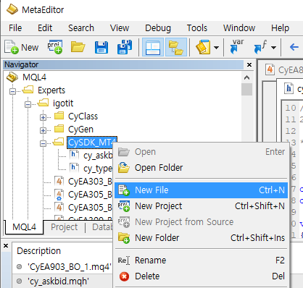Select CyEA303_B file in tree
The image size is (303, 288).
pos(90,182)
